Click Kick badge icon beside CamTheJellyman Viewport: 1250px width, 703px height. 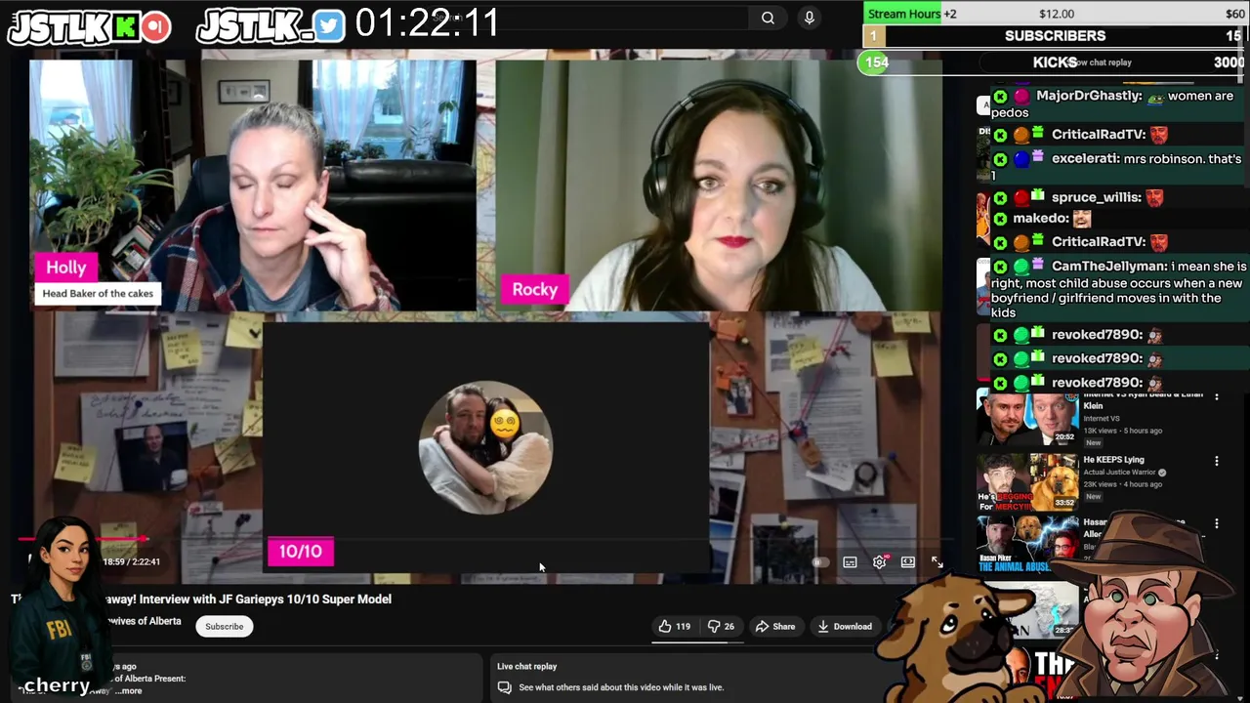click(1000, 267)
